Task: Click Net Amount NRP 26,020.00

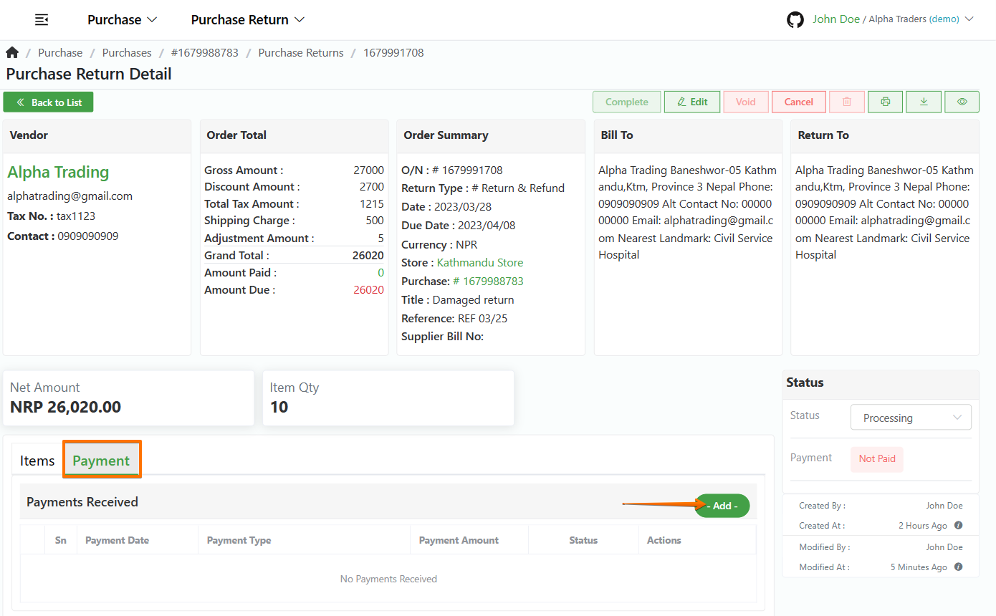Action: point(65,408)
